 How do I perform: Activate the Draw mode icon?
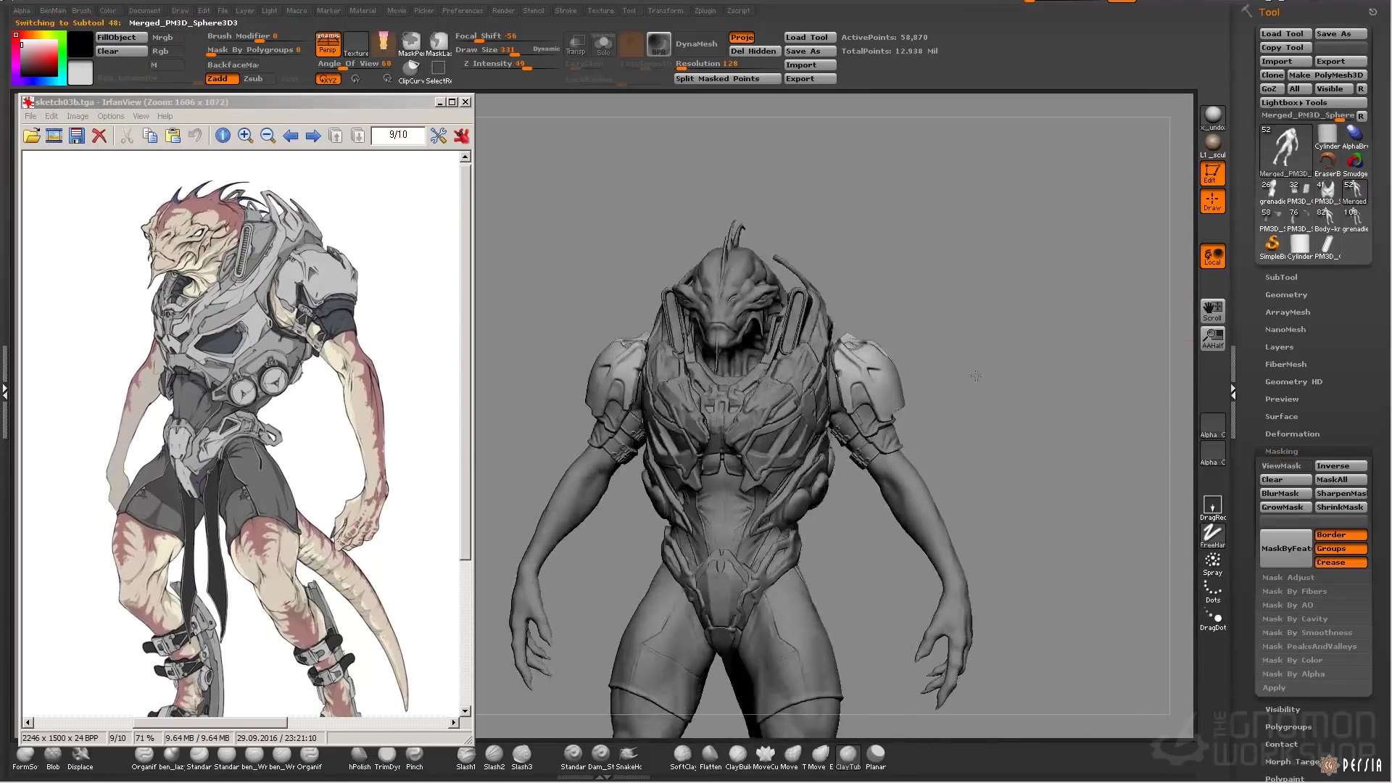[1212, 201]
